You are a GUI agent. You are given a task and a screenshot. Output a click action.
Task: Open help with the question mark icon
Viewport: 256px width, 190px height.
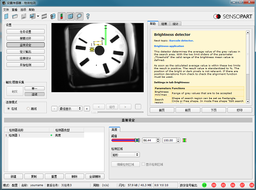coord(88,17)
